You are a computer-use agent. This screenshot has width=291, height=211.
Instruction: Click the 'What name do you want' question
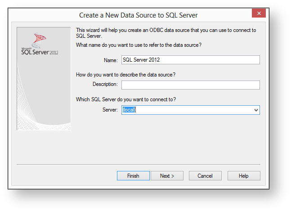click(139, 45)
